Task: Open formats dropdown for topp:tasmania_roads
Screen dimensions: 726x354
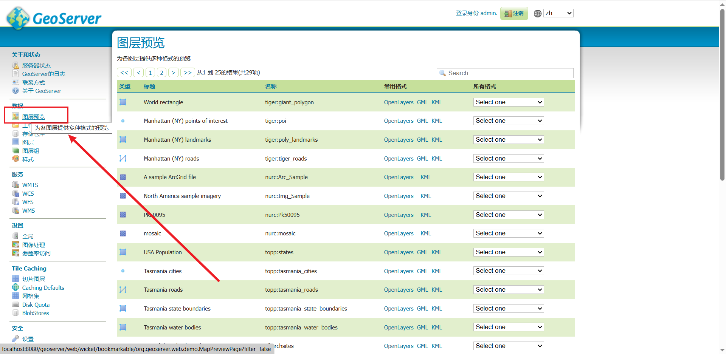Action: [509, 290]
